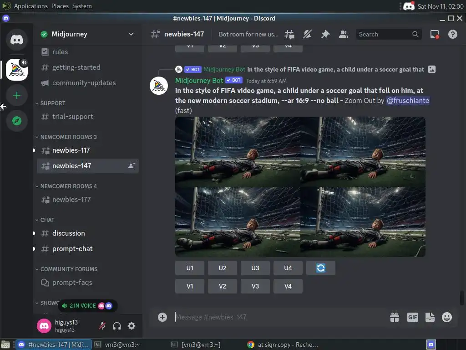Click the Search messages field
Screen dimensions: 466x350
coord(389,34)
